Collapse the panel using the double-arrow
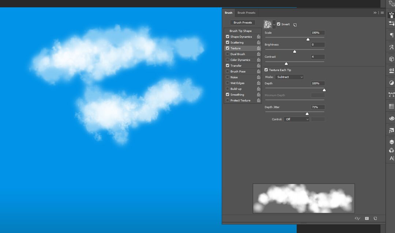 point(375,12)
